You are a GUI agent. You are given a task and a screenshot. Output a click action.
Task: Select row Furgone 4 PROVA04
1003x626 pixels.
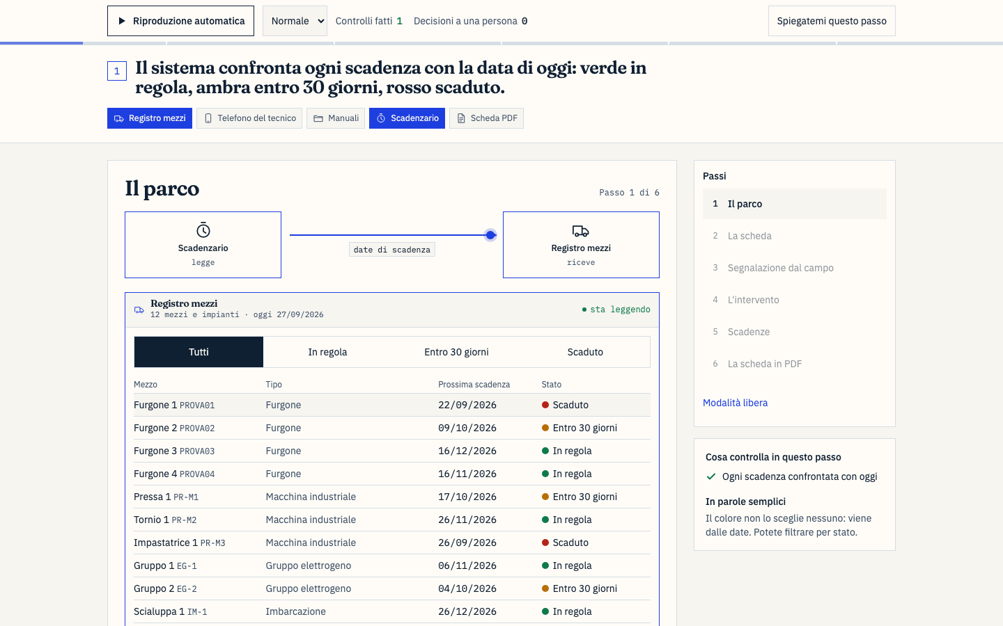click(392, 474)
